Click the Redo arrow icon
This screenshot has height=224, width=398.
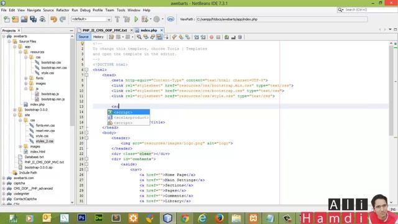[63, 19]
